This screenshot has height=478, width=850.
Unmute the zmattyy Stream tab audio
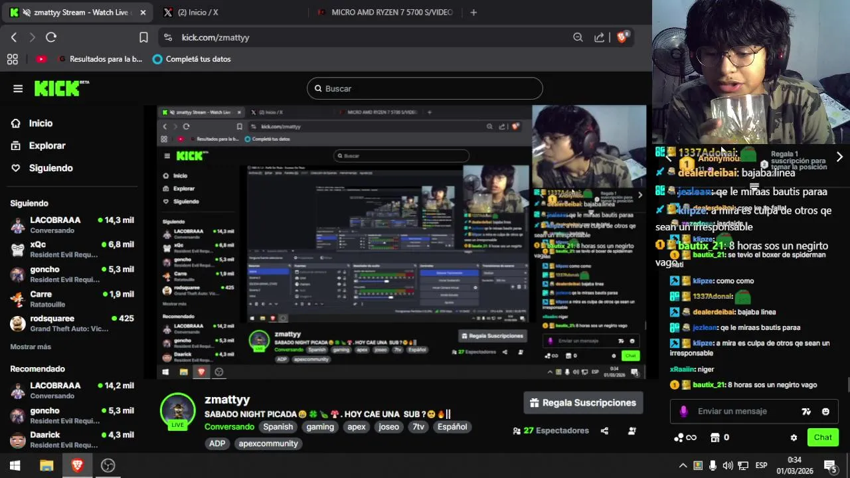point(26,13)
